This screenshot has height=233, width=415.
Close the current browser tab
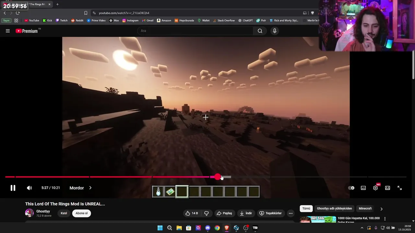tap(50, 4)
